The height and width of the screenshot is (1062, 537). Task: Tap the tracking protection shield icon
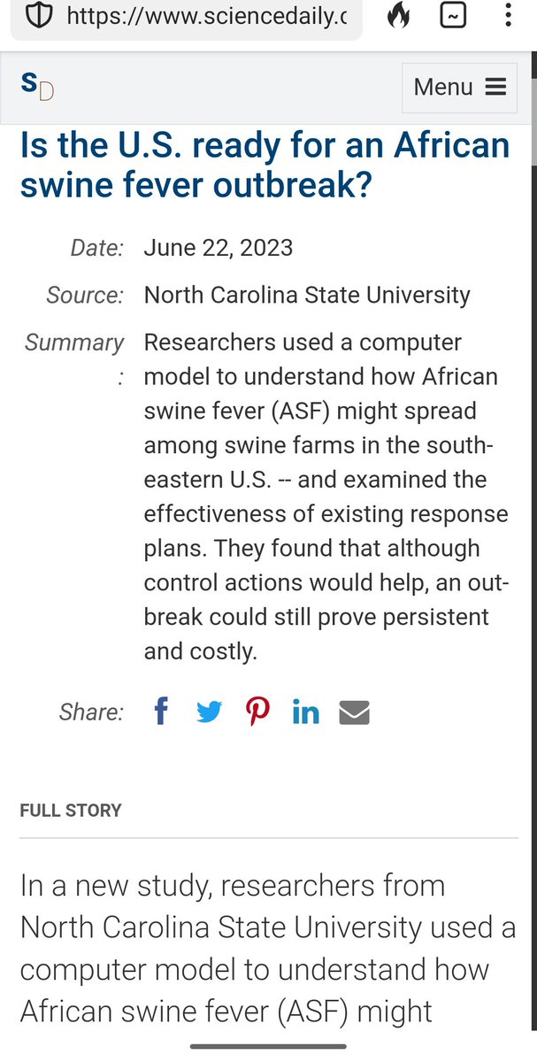pos(41,18)
